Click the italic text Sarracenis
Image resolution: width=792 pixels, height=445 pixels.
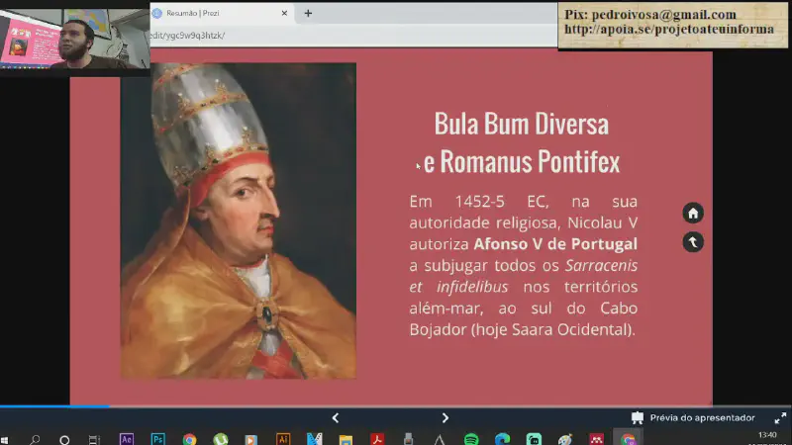point(601,265)
